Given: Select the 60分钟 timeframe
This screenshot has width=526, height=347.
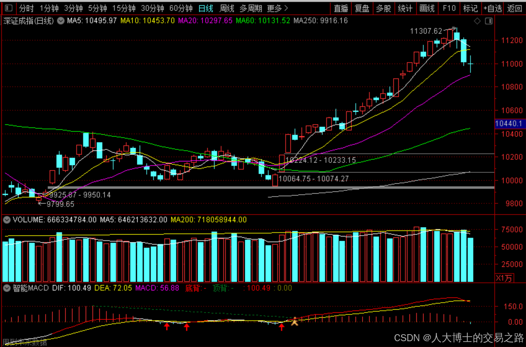Looking at the screenshot, I should tap(181, 8).
